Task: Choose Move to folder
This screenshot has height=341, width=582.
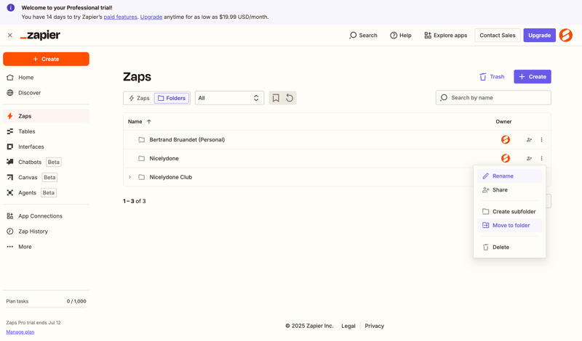Action: pyautogui.click(x=510, y=226)
